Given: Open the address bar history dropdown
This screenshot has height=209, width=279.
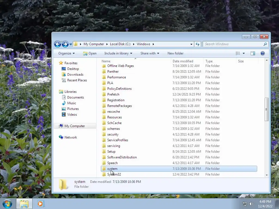Looking at the screenshot, I should 191,44.
